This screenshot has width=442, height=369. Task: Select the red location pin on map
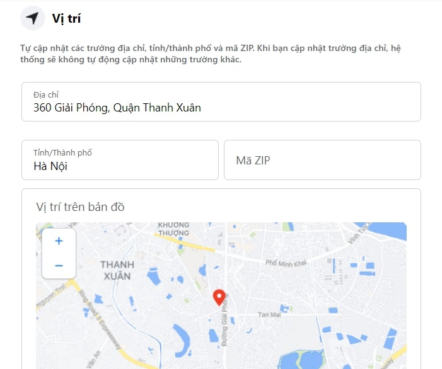[219, 297]
